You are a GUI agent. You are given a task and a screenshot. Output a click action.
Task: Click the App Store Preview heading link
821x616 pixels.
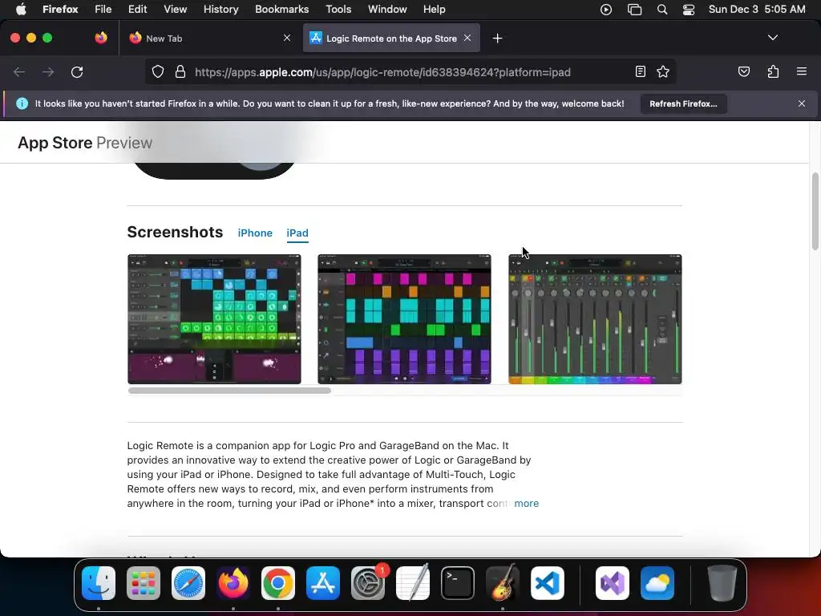[x=85, y=143]
